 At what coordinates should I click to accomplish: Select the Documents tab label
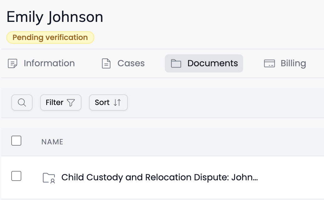tap(212, 63)
